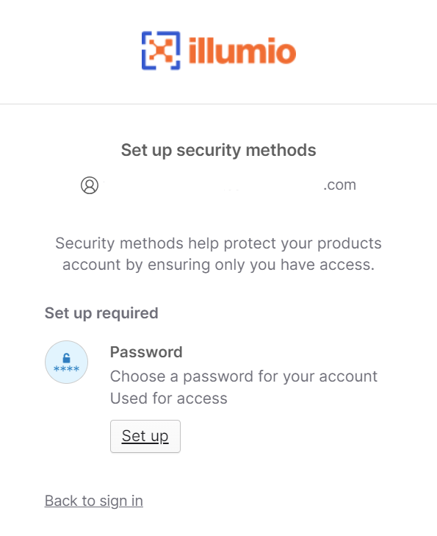Click the user account avatar icon
This screenshot has width=437, height=536.
(90, 185)
